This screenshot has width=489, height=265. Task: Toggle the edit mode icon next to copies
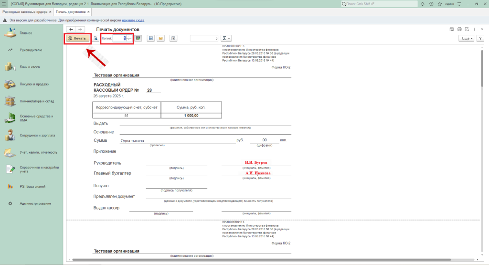(138, 38)
